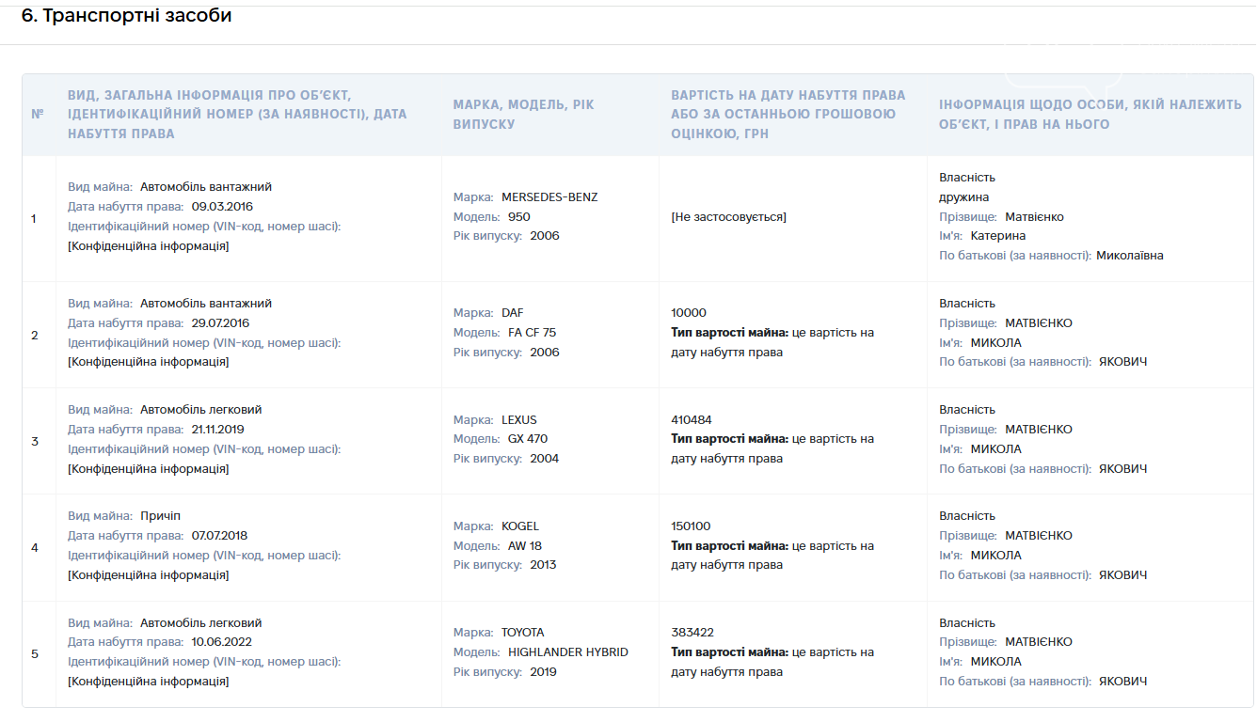Click production year "2004"

(x=545, y=458)
